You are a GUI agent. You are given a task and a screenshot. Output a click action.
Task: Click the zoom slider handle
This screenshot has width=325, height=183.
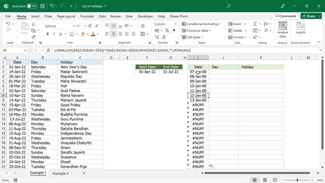coord(297,180)
